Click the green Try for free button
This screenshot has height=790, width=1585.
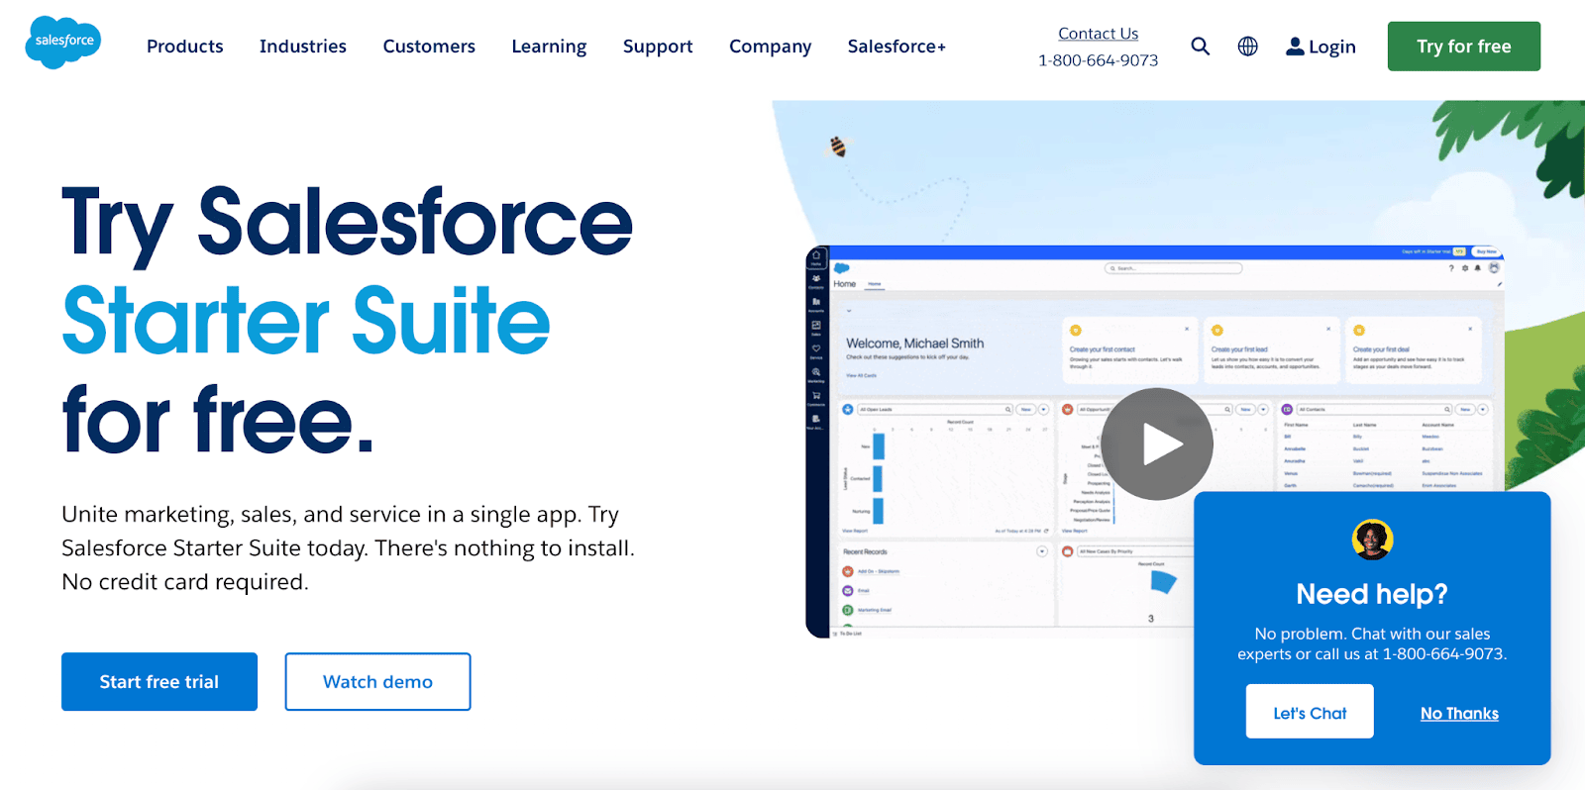point(1463,47)
